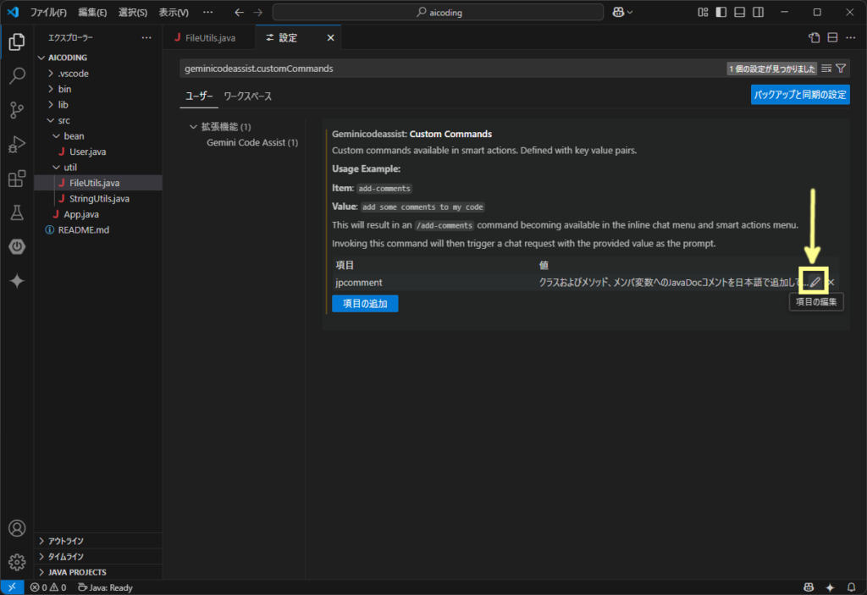Click the Gemini sparkle icon in status bar
Image resolution: width=867 pixels, height=595 pixels.
830,587
